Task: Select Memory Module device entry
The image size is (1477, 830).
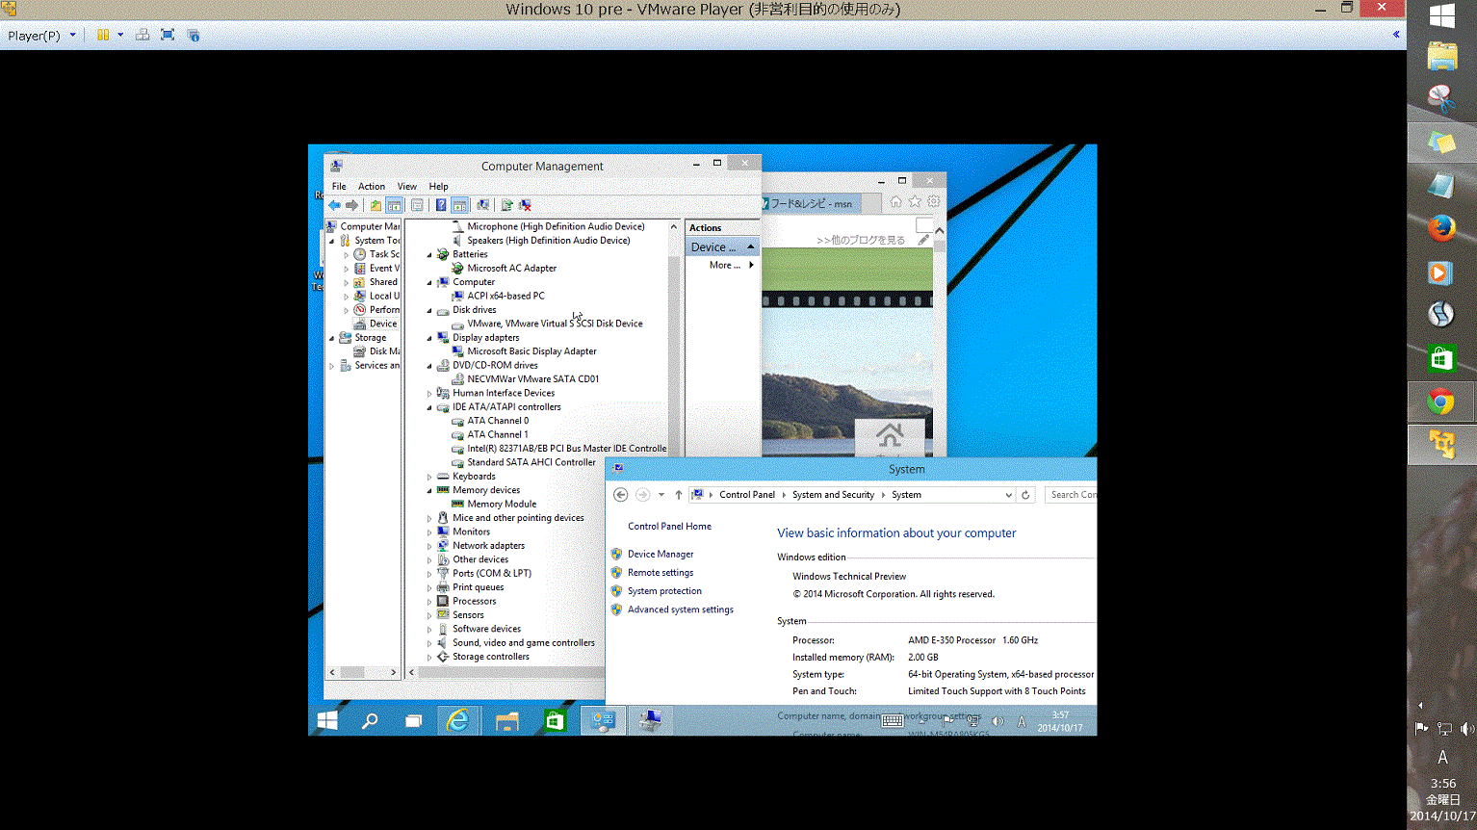Action: point(502,505)
